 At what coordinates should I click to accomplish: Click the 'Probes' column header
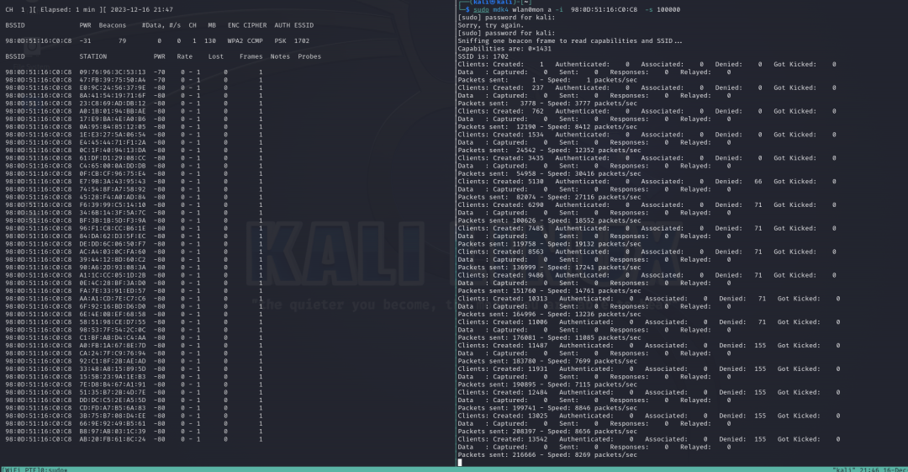click(x=309, y=57)
